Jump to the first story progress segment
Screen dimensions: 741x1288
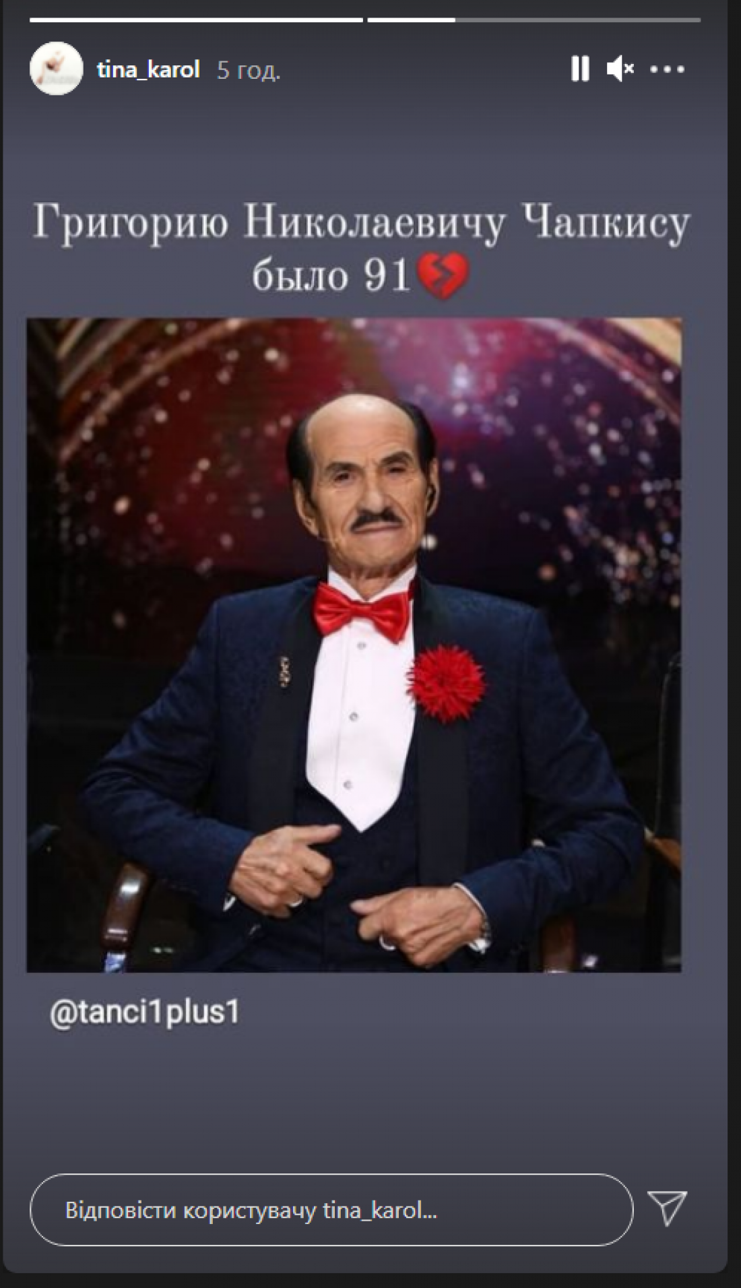tap(196, 20)
